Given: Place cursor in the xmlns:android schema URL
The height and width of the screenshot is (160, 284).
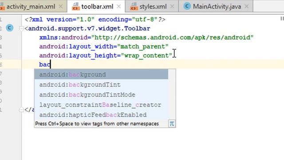Looking at the screenshot, I should [x=173, y=37].
